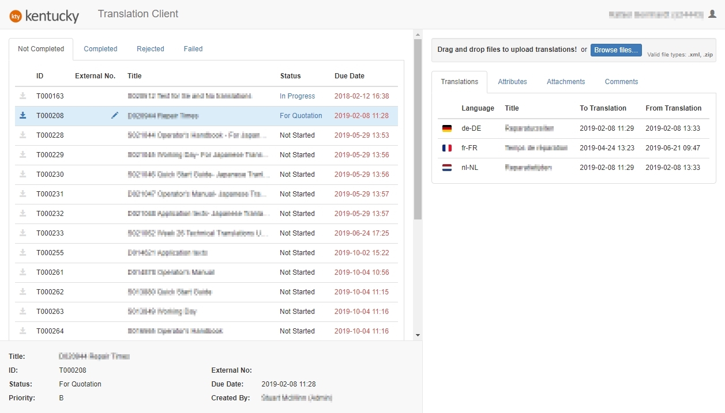Open the Attachments tab
This screenshot has width=725, height=413.
click(x=566, y=82)
